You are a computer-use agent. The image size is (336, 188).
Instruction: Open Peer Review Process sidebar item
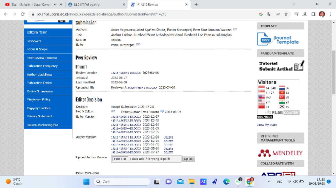coord(48,58)
